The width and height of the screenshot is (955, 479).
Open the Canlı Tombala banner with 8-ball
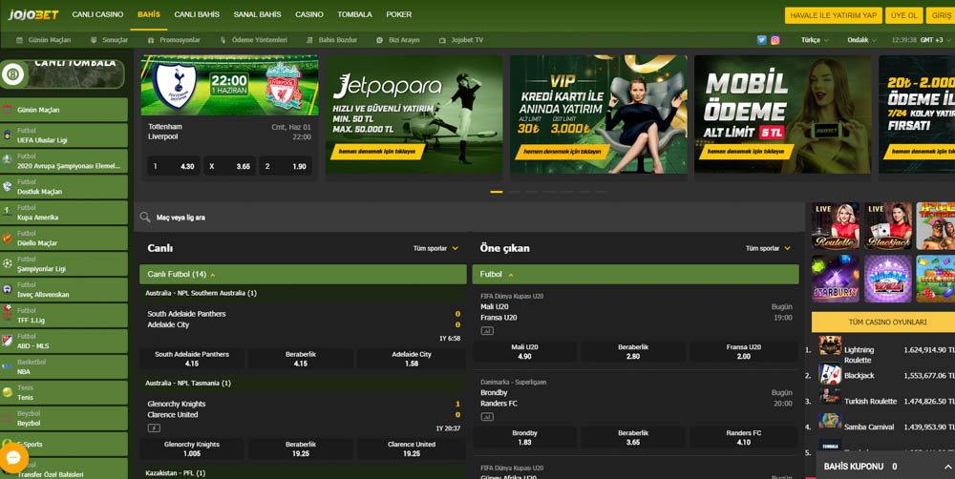tap(63, 73)
